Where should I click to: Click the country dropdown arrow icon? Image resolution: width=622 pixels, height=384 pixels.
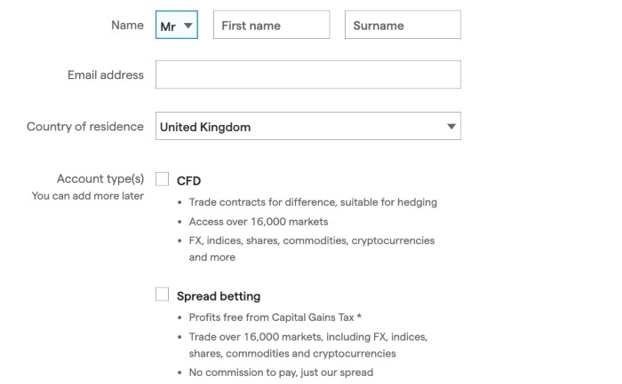click(x=451, y=127)
